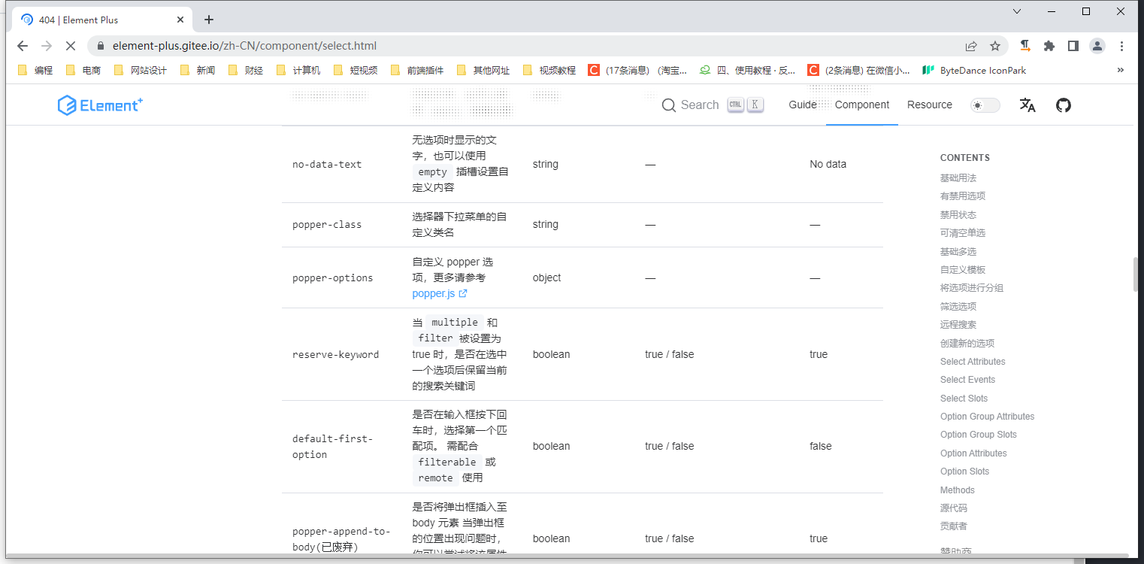Screen dimensions: 1144x564
Task: Toggle the dark mode switch
Action: tap(985, 105)
